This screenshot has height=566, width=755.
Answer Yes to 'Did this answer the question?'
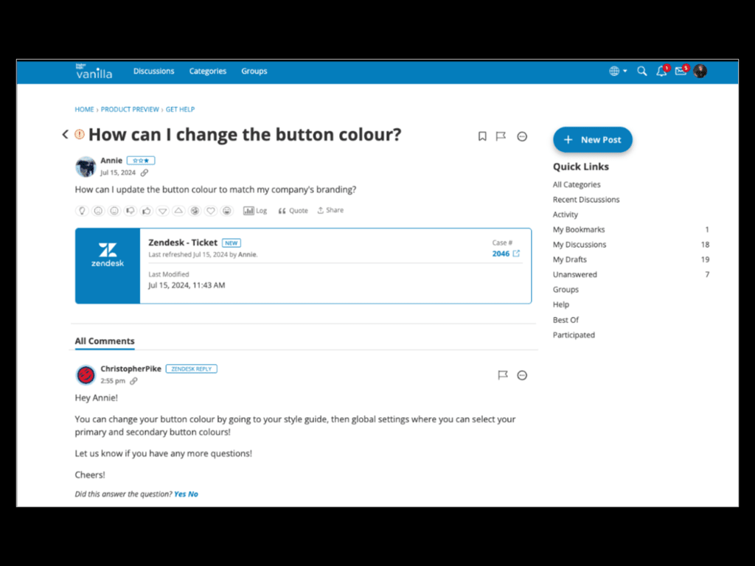coord(180,494)
